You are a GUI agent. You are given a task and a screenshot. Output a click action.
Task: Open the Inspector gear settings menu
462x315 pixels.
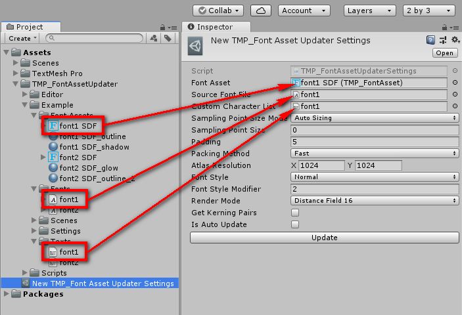point(455,40)
